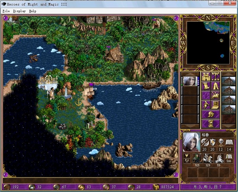Select Next Hero helmet button
Image resolution: width=238 pixels, height=192 pixels.
[x=211, y=114]
